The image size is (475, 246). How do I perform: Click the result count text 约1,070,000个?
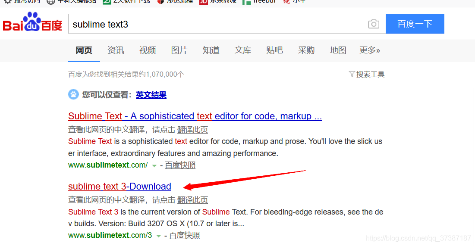161,75
